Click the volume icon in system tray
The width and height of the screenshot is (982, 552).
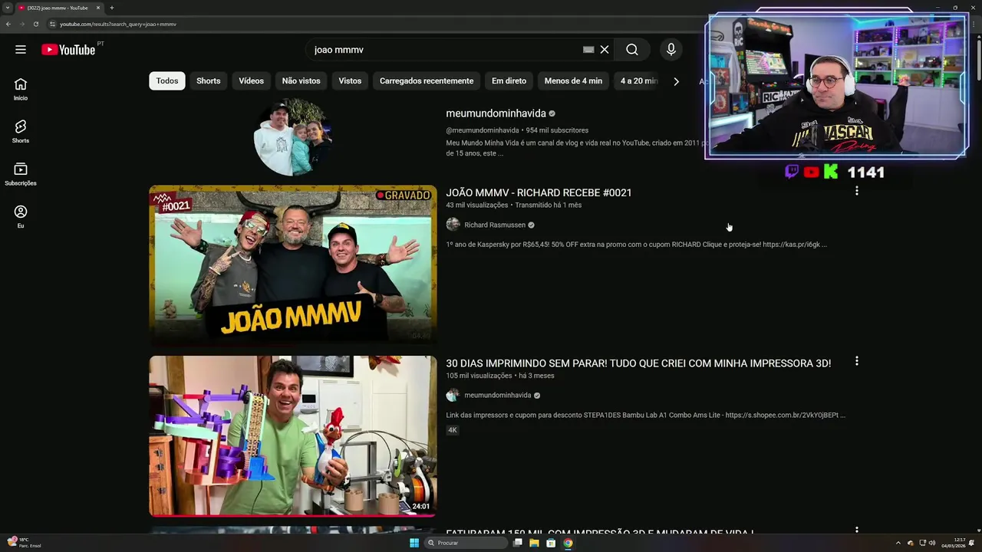point(932,543)
